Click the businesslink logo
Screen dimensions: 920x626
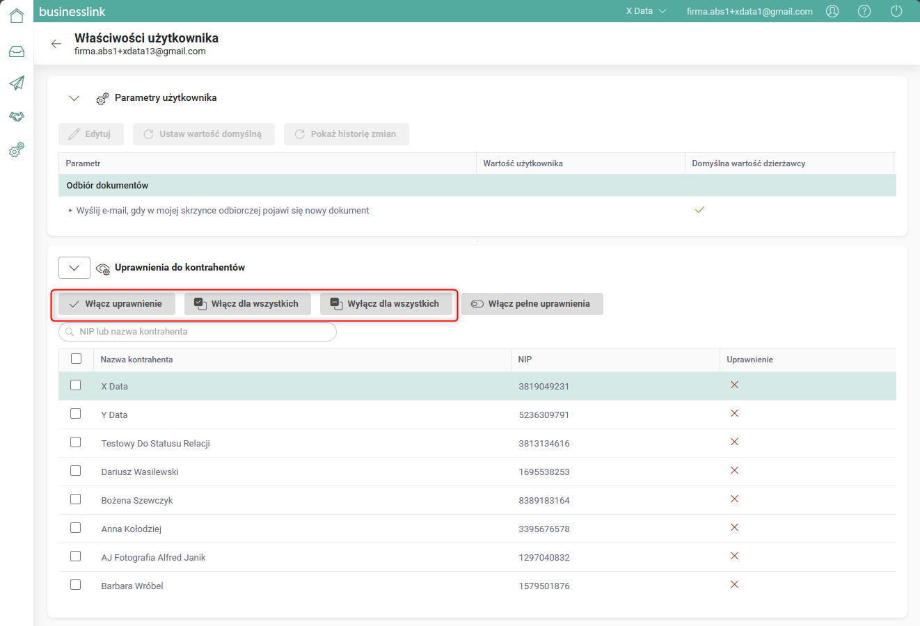[x=72, y=12]
